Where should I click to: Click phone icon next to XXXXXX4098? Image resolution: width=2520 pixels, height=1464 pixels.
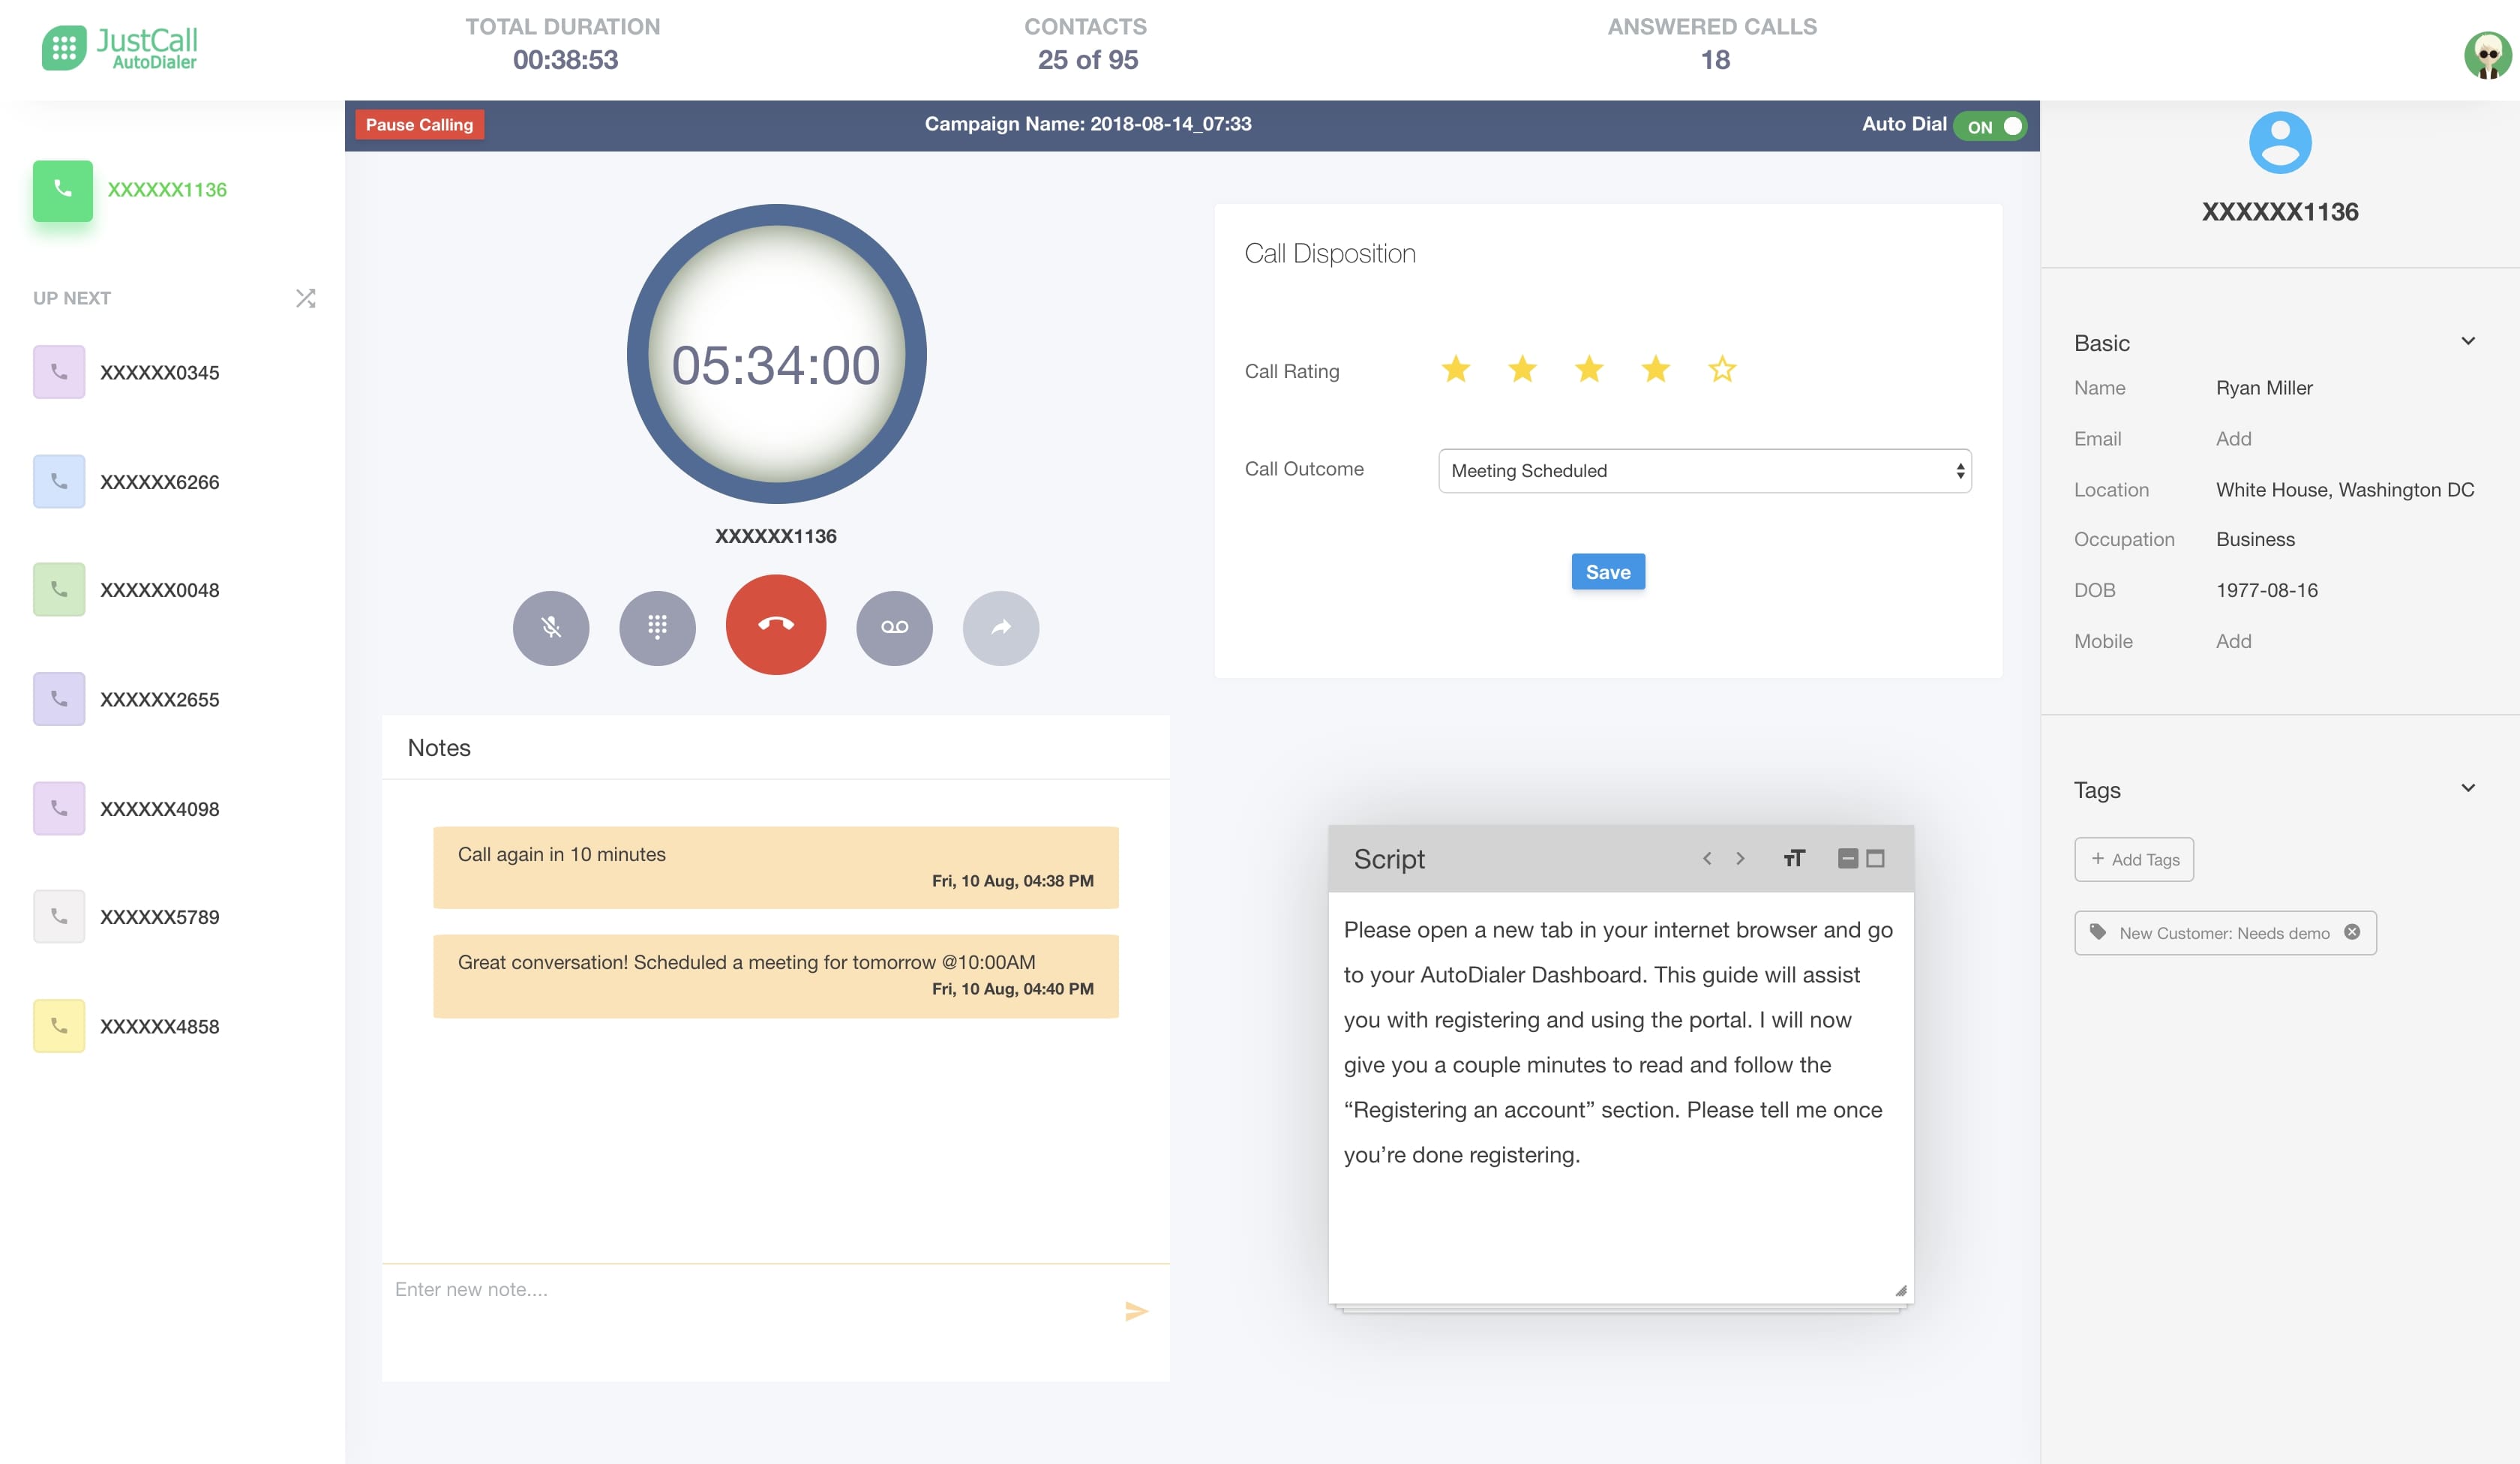tap(59, 808)
